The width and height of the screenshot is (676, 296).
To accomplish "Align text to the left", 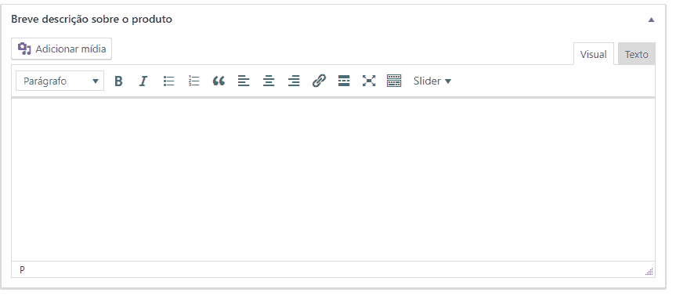I will [244, 81].
